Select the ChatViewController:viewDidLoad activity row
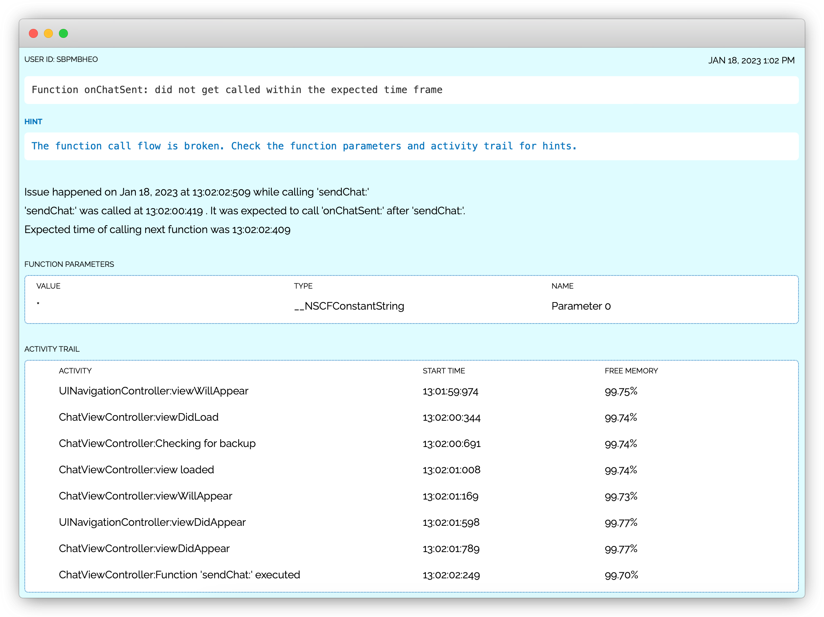Screen dimensions: 824x617 (x=138, y=417)
